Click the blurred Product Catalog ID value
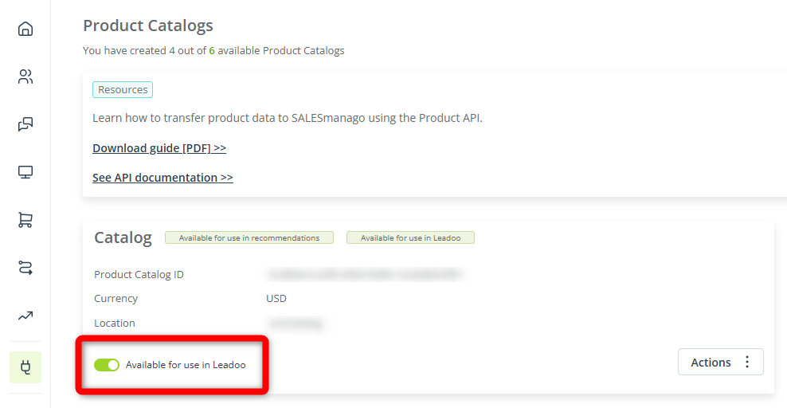The image size is (787, 408). click(x=364, y=274)
